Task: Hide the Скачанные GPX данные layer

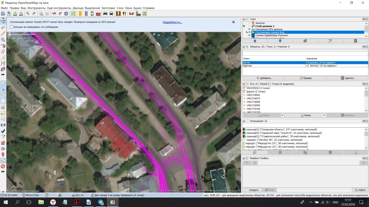Action: coord(249,29)
